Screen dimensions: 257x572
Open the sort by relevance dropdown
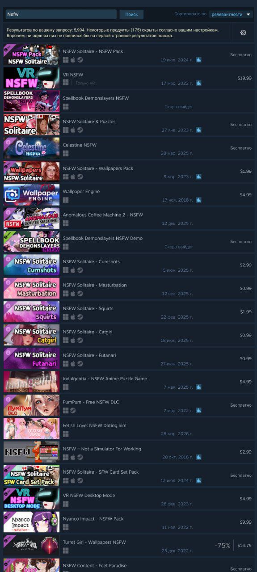click(231, 14)
